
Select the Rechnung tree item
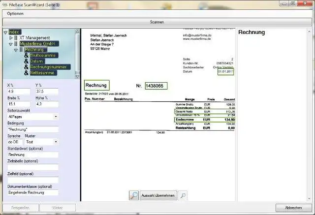coord(36,49)
